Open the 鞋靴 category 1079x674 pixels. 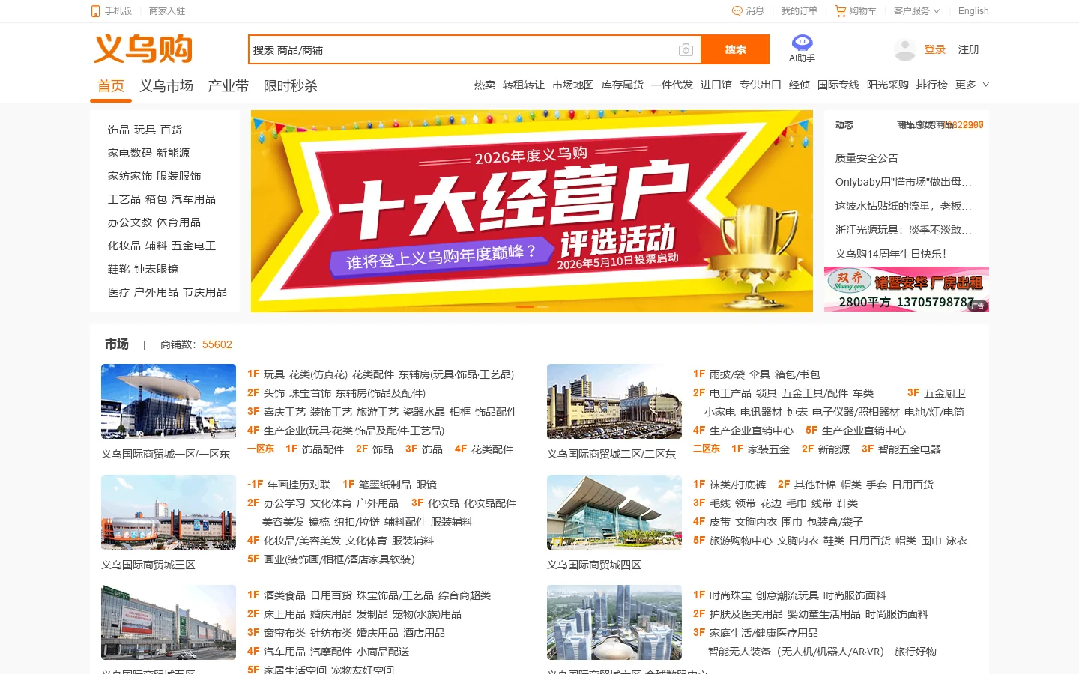pyautogui.click(x=119, y=269)
